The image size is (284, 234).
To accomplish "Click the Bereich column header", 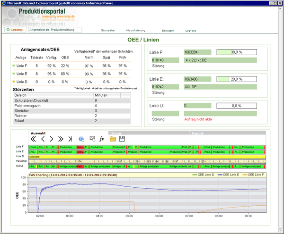I will (53, 95).
